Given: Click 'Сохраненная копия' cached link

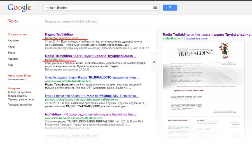Looking at the screenshot, I should coord(196,39).
